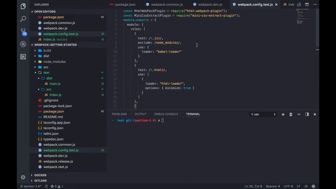The image size is (336, 189).
Task: Expand the src folder at root
Action: tap(46, 67)
